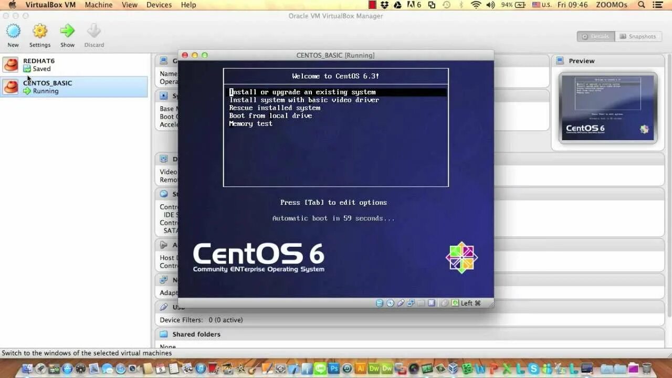Open the Machine menu

click(99, 5)
